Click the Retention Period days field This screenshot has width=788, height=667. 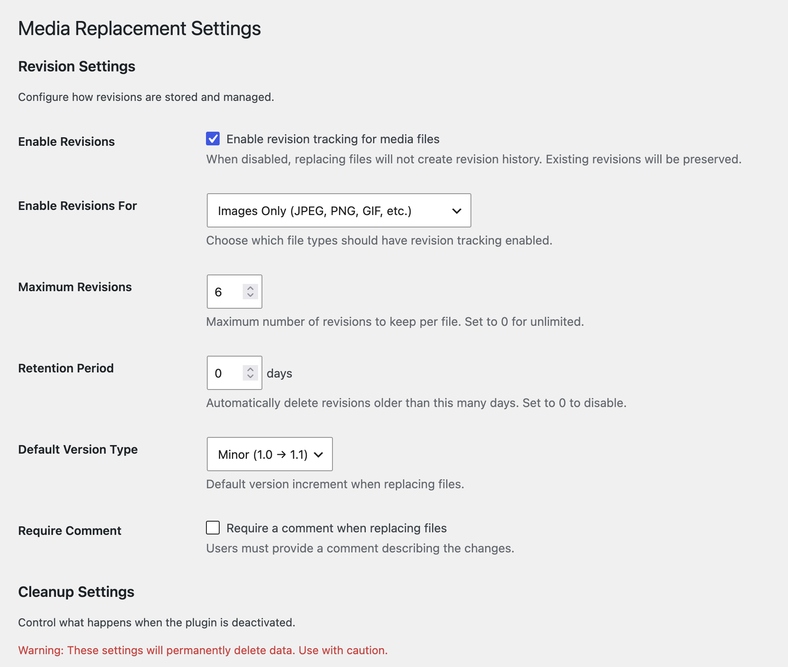[x=234, y=373]
